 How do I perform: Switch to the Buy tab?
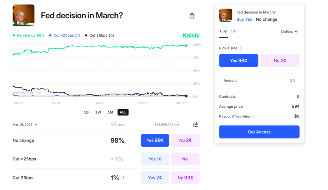(223, 31)
